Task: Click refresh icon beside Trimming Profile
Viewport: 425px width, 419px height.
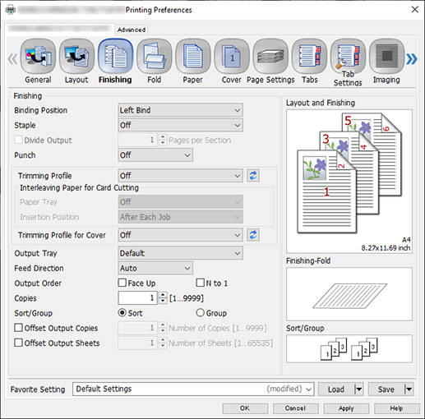Action: tap(253, 176)
